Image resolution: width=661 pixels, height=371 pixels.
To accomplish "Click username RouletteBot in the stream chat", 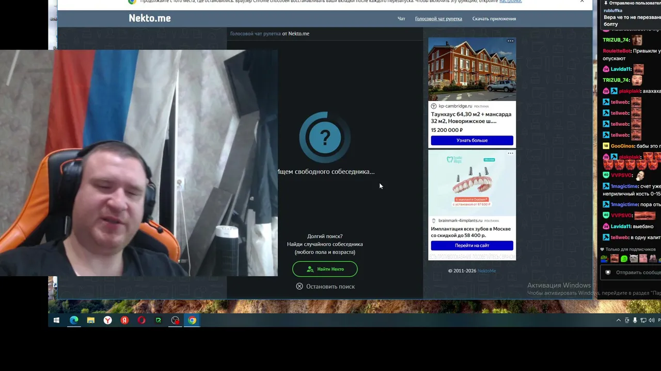I will [616, 51].
